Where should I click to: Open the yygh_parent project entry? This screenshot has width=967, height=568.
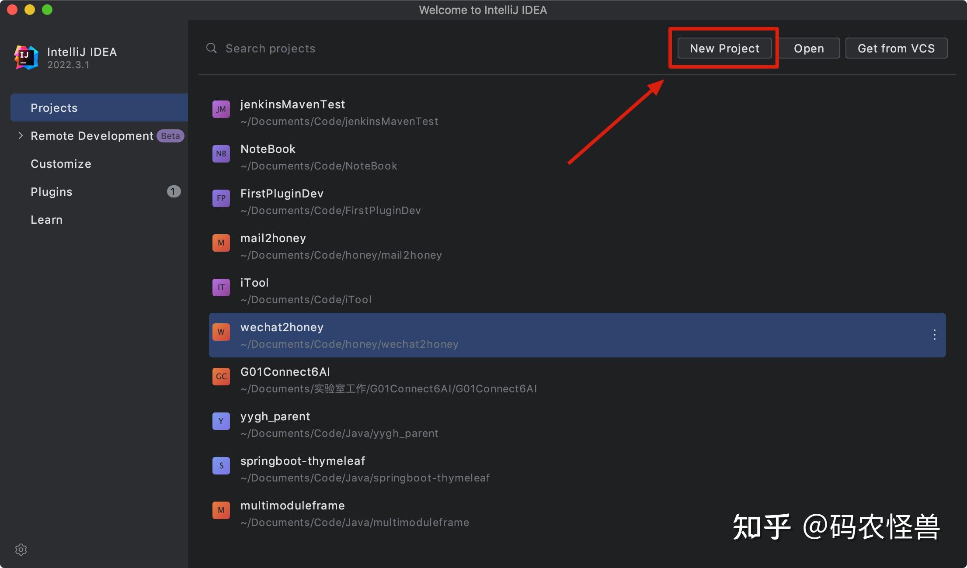pyautogui.click(x=275, y=417)
